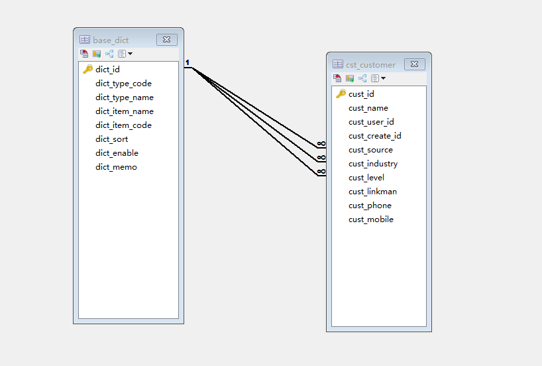Close the base_dict table box
The image size is (542, 366).
pos(166,40)
